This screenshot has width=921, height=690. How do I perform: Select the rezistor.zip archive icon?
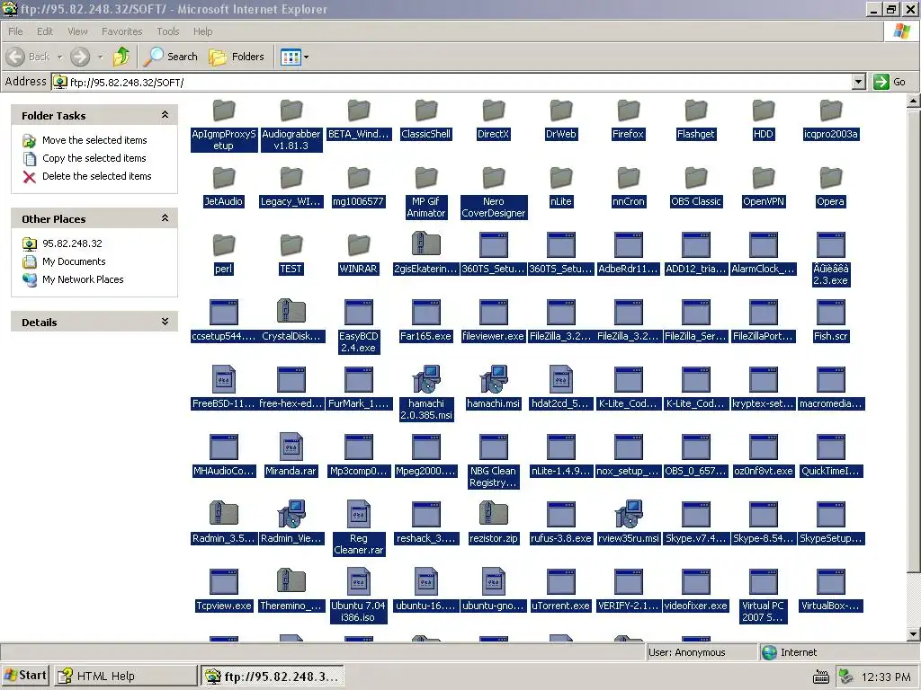click(494, 515)
